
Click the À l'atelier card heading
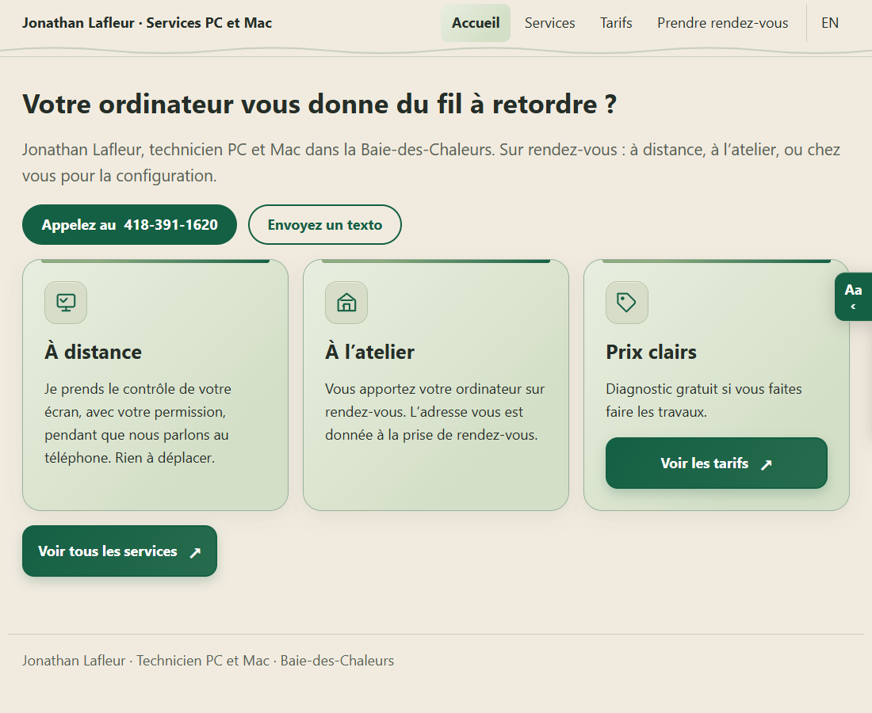click(370, 352)
